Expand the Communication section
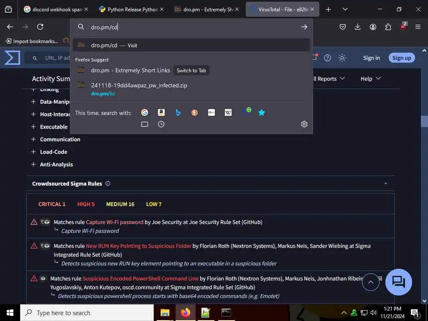Viewport: 428px width, 321px height. tap(33, 139)
